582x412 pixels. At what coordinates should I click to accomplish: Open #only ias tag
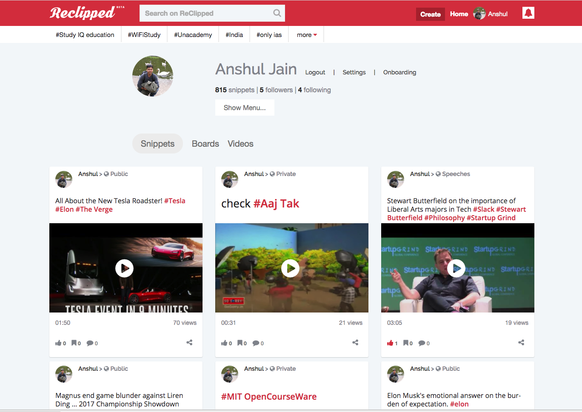[x=269, y=35]
